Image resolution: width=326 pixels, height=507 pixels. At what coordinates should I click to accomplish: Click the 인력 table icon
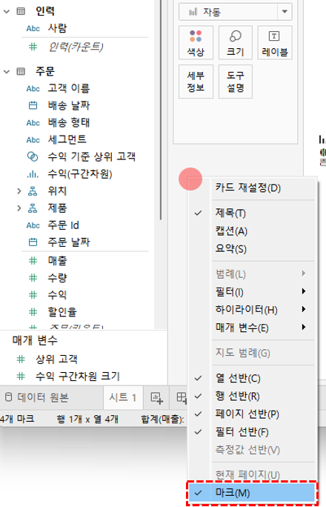point(21,12)
